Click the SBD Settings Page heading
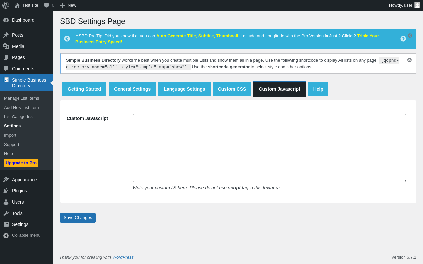Image resolution: width=423 pixels, height=264 pixels. tap(93, 21)
